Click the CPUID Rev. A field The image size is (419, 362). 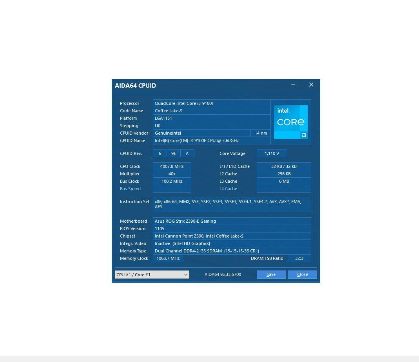[187, 153]
